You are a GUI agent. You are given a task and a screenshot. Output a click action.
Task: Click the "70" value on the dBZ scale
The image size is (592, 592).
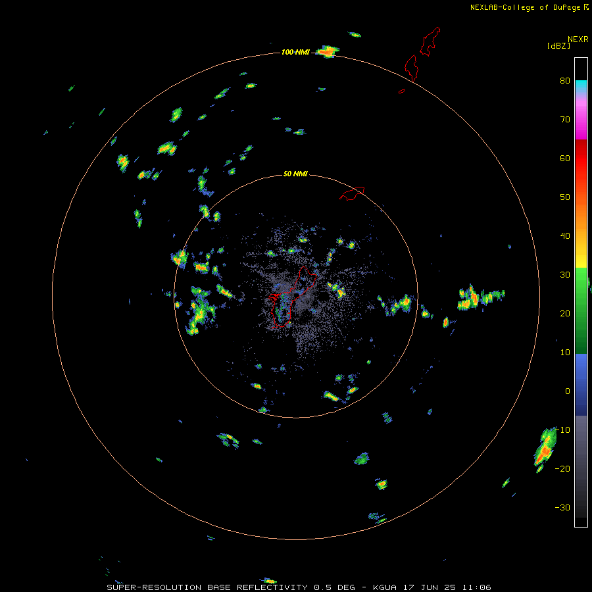coord(565,119)
